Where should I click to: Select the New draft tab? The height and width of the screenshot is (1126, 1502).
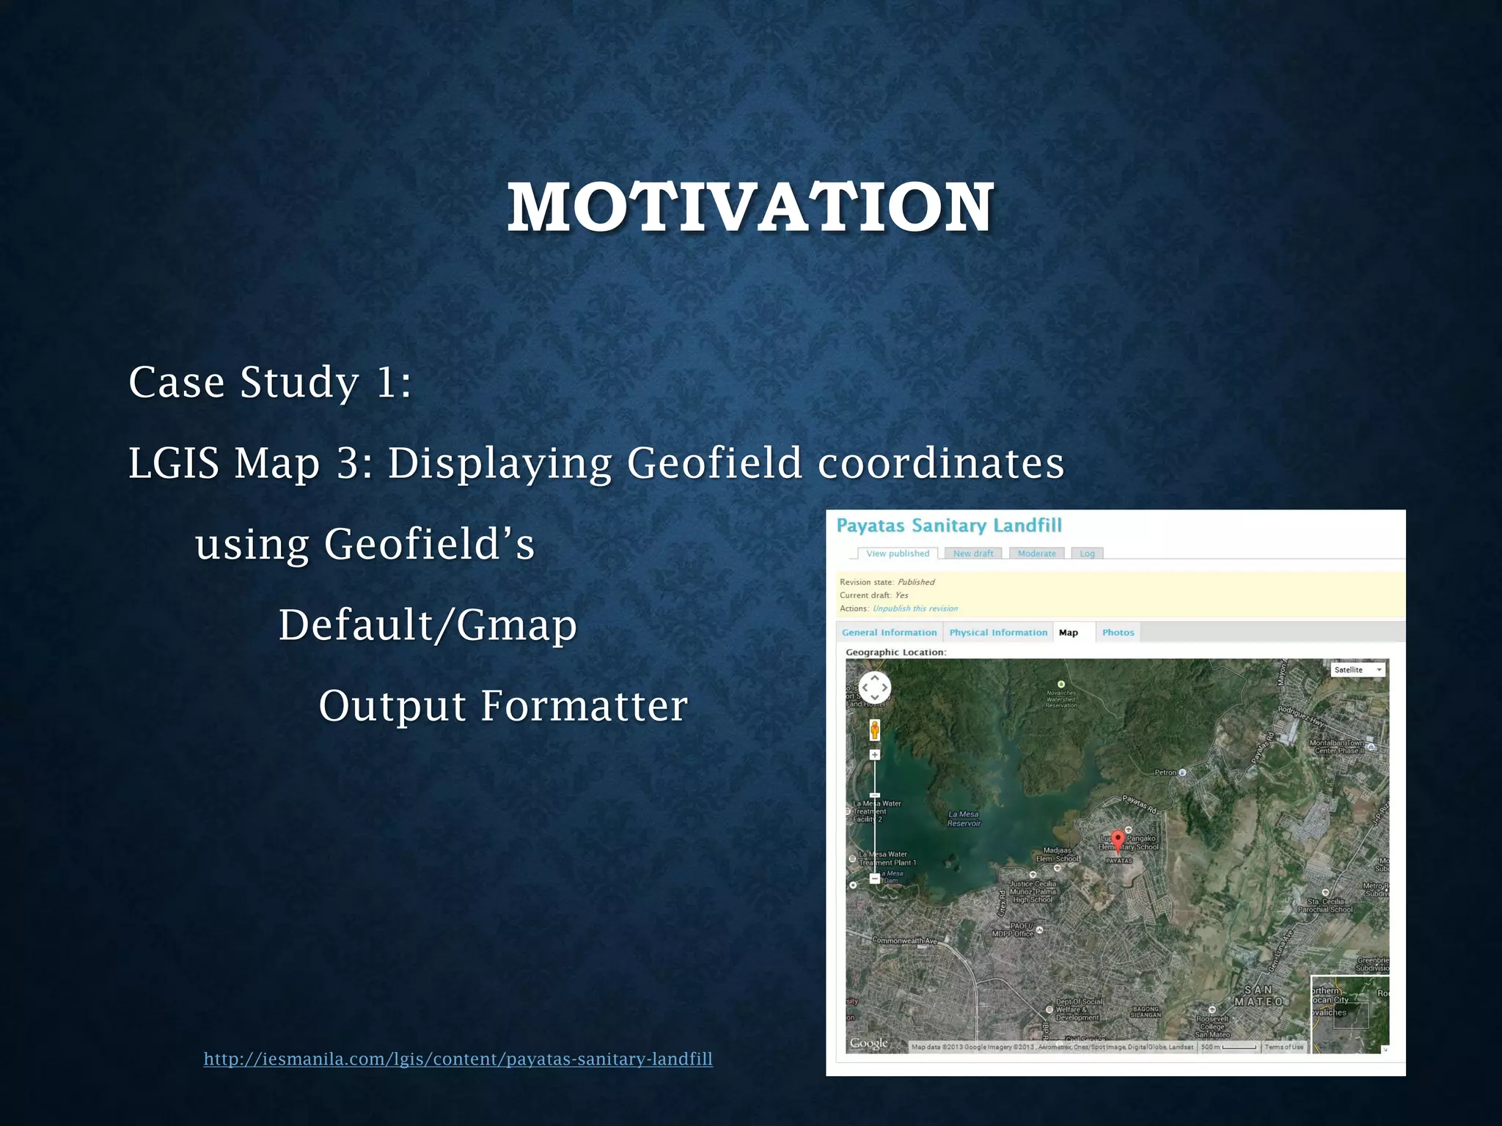coord(972,553)
